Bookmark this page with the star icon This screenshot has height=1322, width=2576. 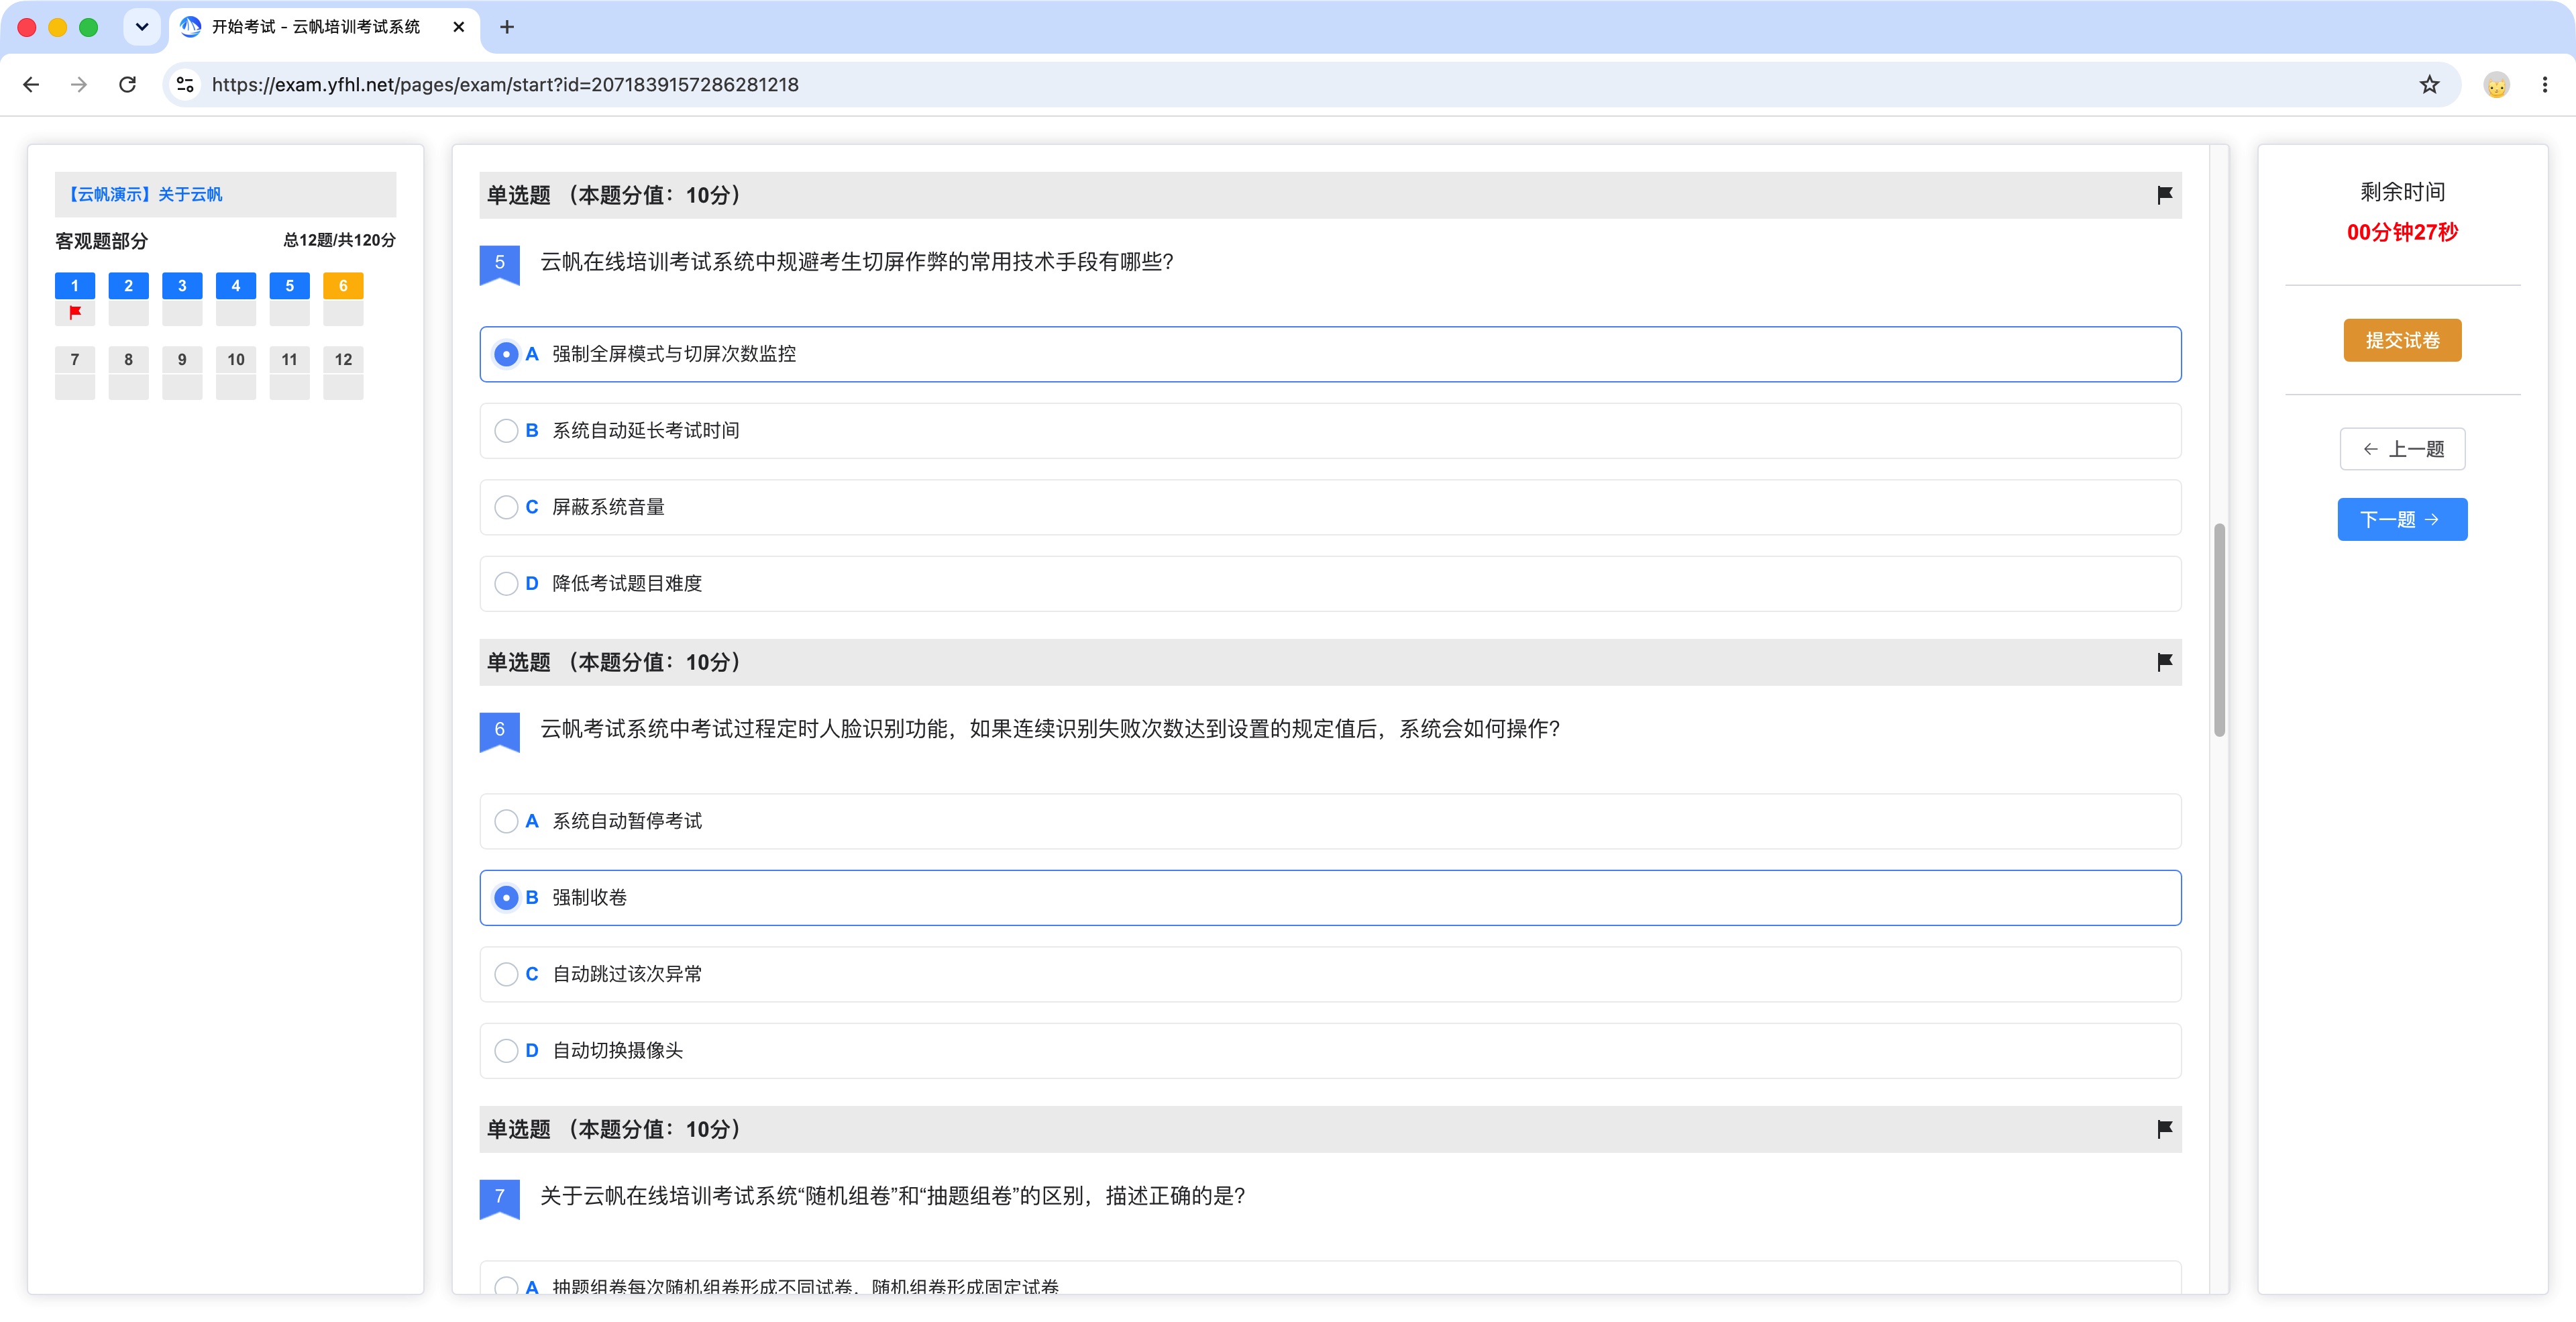(2429, 85)
